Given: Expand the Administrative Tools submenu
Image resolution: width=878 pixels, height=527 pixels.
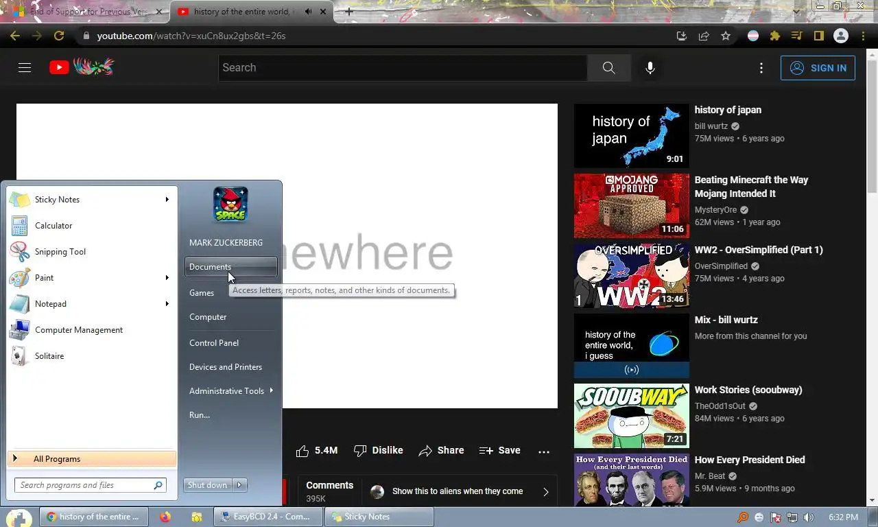Looking at the screenshot, I should tap(271, 390).
